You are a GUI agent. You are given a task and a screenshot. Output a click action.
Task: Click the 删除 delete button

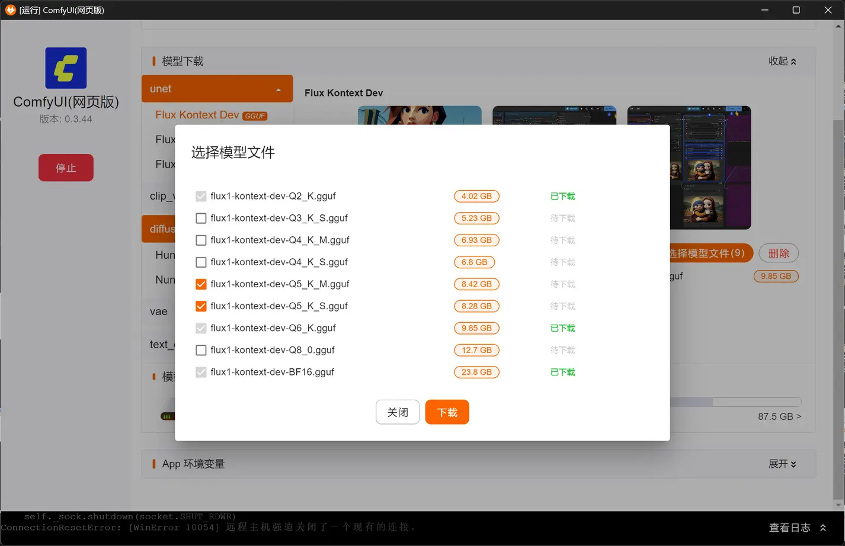click(778, 253)
